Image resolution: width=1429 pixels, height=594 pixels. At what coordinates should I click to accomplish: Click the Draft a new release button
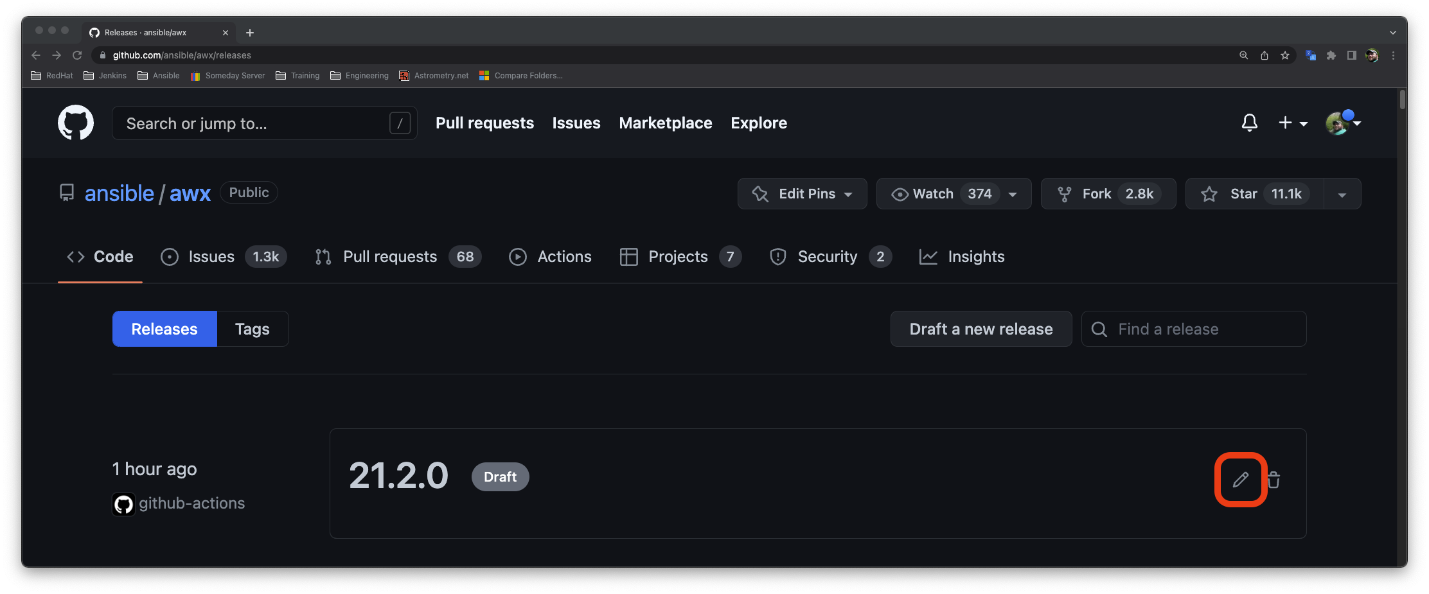click(981, 329)
